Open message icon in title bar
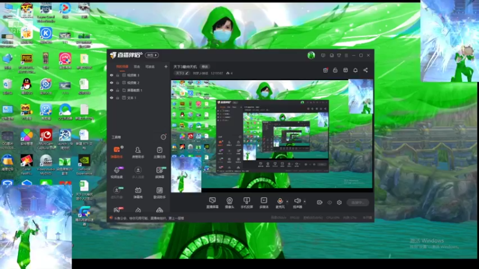Screen dimensions: 479x269 (x=323, y=56)
